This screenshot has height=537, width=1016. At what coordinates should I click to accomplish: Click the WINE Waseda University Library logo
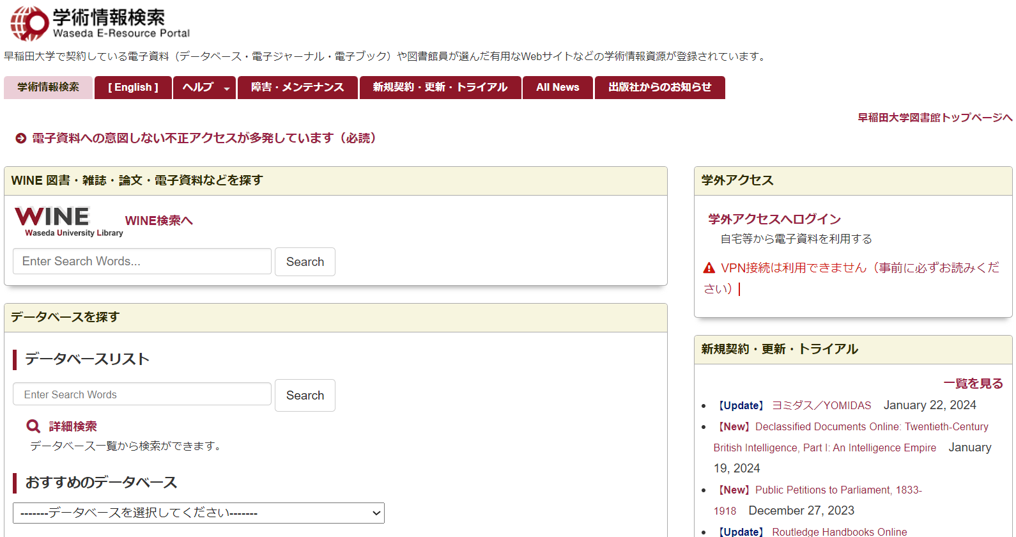[68, 222]
